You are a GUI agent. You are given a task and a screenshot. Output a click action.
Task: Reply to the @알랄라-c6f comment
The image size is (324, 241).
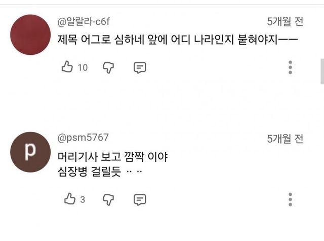point(140,67)
